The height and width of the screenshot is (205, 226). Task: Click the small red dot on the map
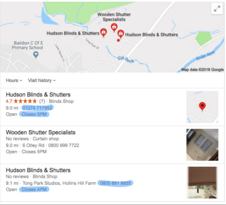(118, 40)
